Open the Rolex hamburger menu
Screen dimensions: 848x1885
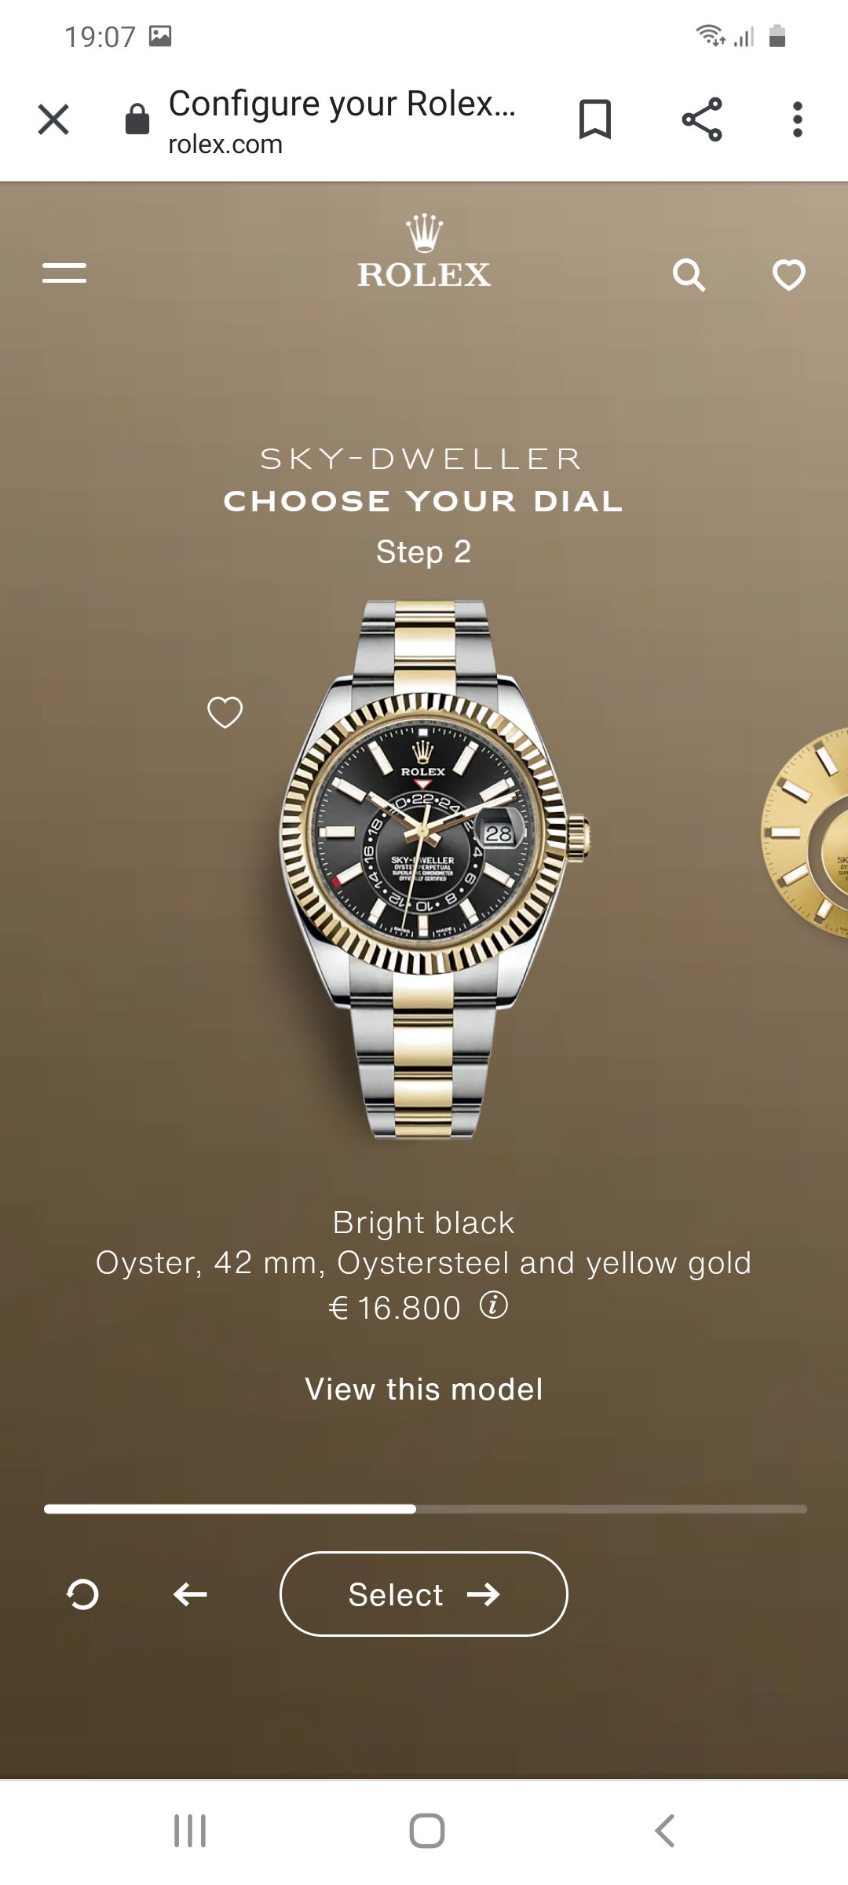(64, 273)
